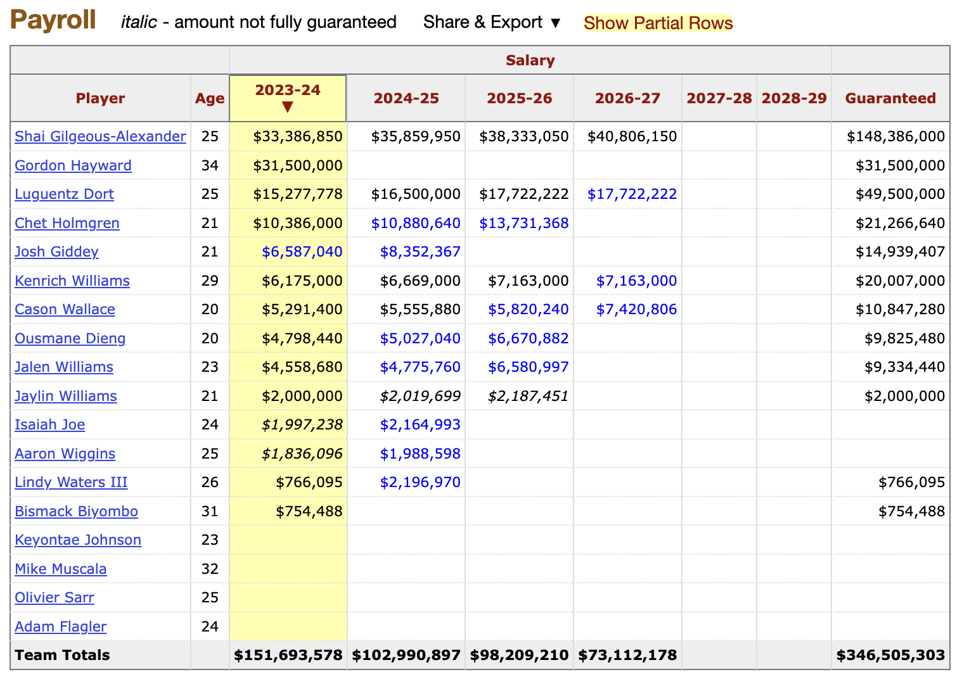Sort by the 2027-28 column header
Screen dimensions: 962x679
click(719, 98)
